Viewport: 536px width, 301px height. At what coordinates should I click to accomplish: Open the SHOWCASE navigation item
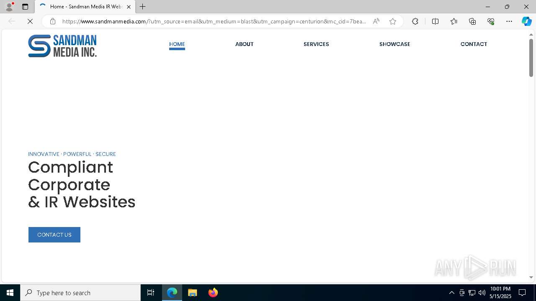pyautogui.click(x=395, y=44)
